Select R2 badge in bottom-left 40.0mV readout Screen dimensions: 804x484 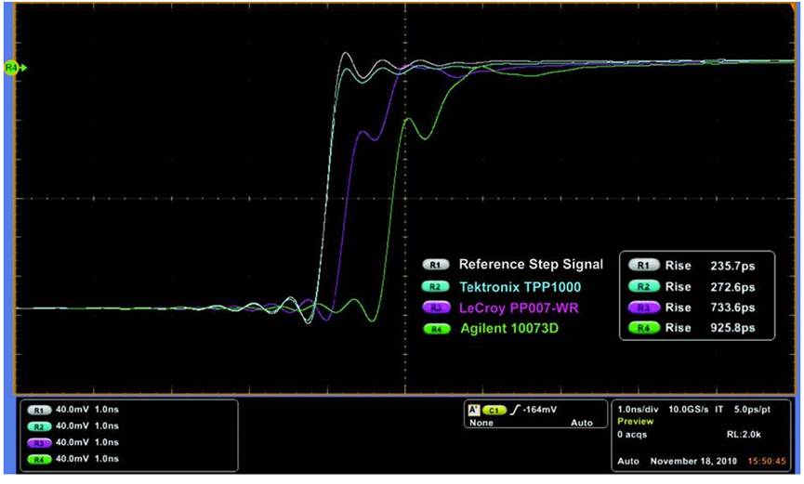pyautogui.click(x=39, y=425)
